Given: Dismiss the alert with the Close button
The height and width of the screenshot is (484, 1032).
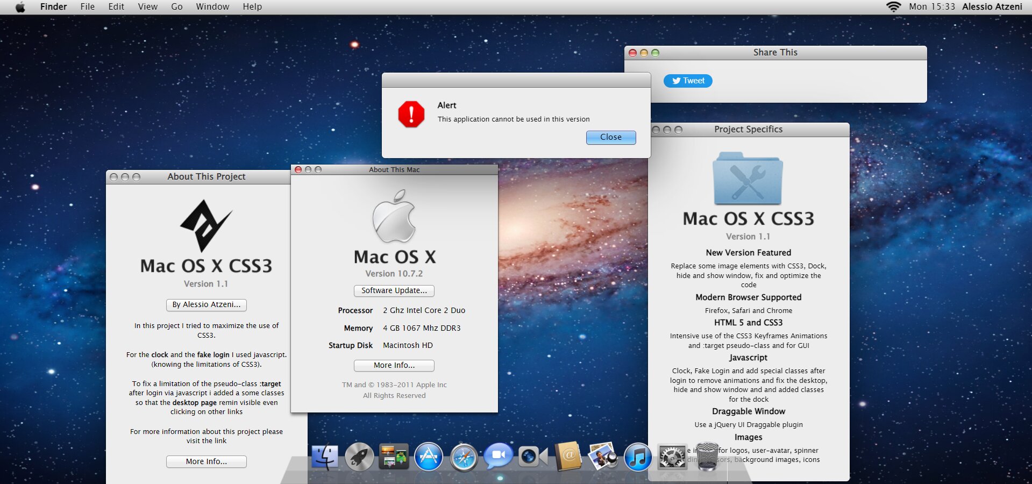Looking at the screenshot, I should click(x=611, y=137).
